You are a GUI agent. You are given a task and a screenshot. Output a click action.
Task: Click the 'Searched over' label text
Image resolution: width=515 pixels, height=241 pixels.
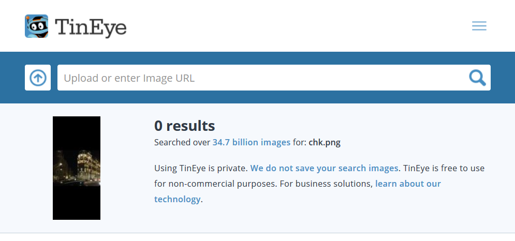pyautogui.click(x=182, y=142)
